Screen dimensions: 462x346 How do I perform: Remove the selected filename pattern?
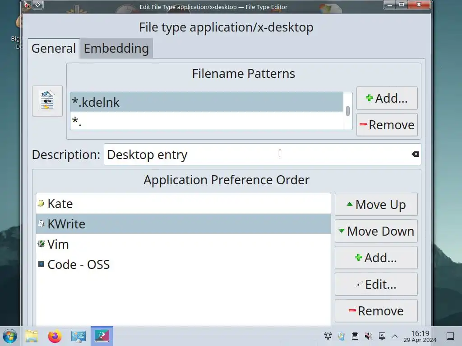[387, 125]
